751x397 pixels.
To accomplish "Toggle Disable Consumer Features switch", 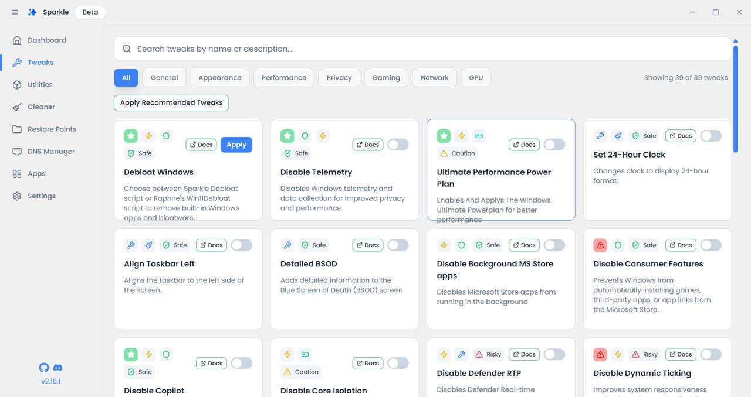I will (711, 245).
